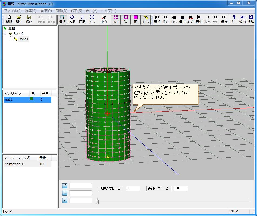This screenshot has height=216, width=257.
Task: Toggle 辺 (edge) selection mode
Action: (x=126, y=19)
